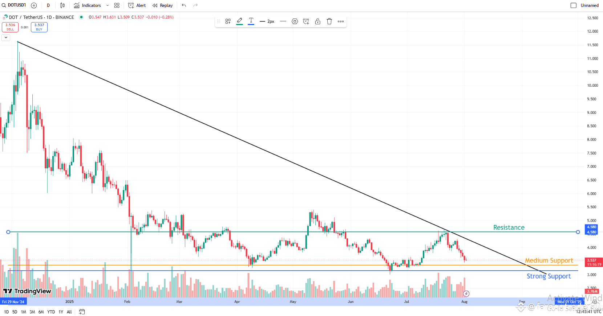Image resolution: width=603 pixels, height=316 pixels.
Task: Open chart settings gear near price axis
Action: (594, 302)
